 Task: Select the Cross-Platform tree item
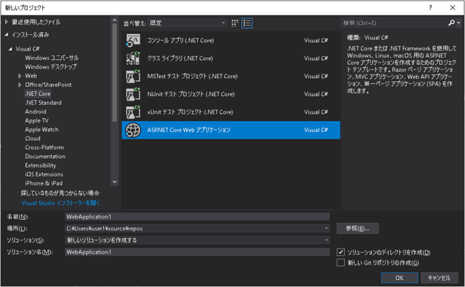coord(45,147)
